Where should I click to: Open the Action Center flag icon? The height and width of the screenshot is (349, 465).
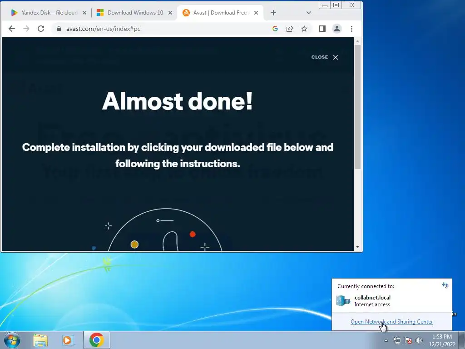pos(408,340)
